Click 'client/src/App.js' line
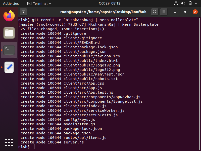The image size is (201, 151). [61, 88]
